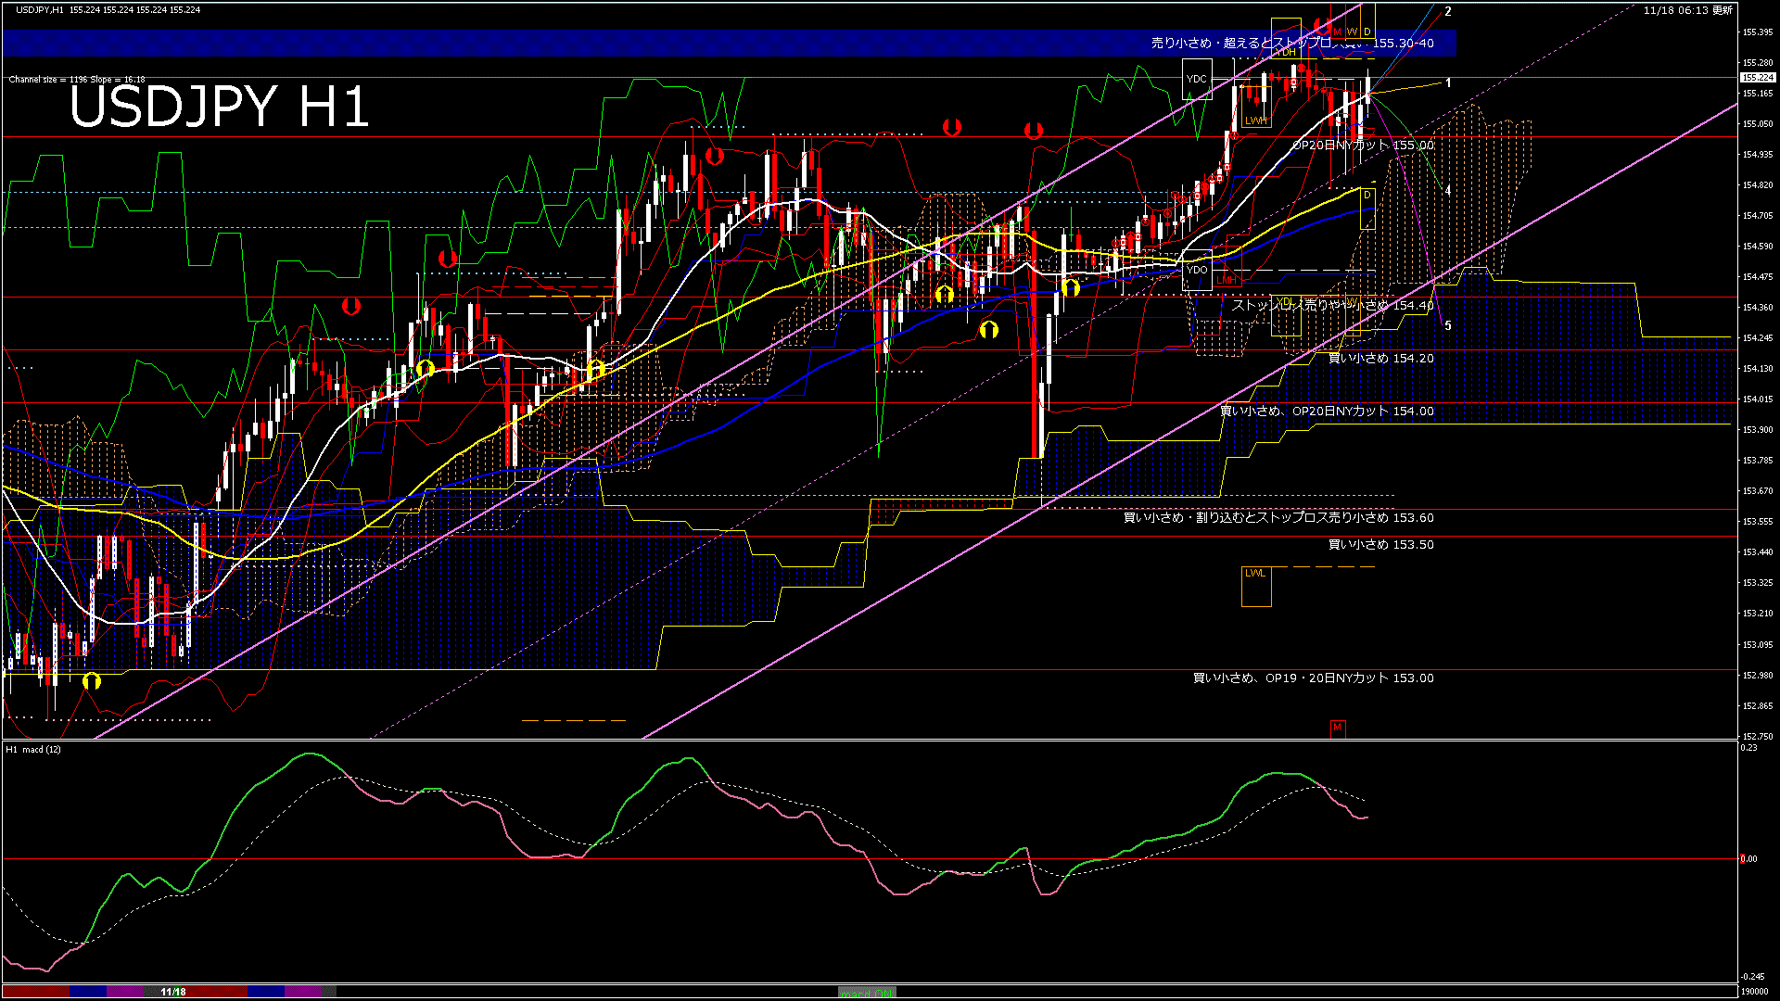The height and width of the screenshot is (1001, 1780).
Task: Select the OP20 NY cut 155.00 label
Action: 1363,146
